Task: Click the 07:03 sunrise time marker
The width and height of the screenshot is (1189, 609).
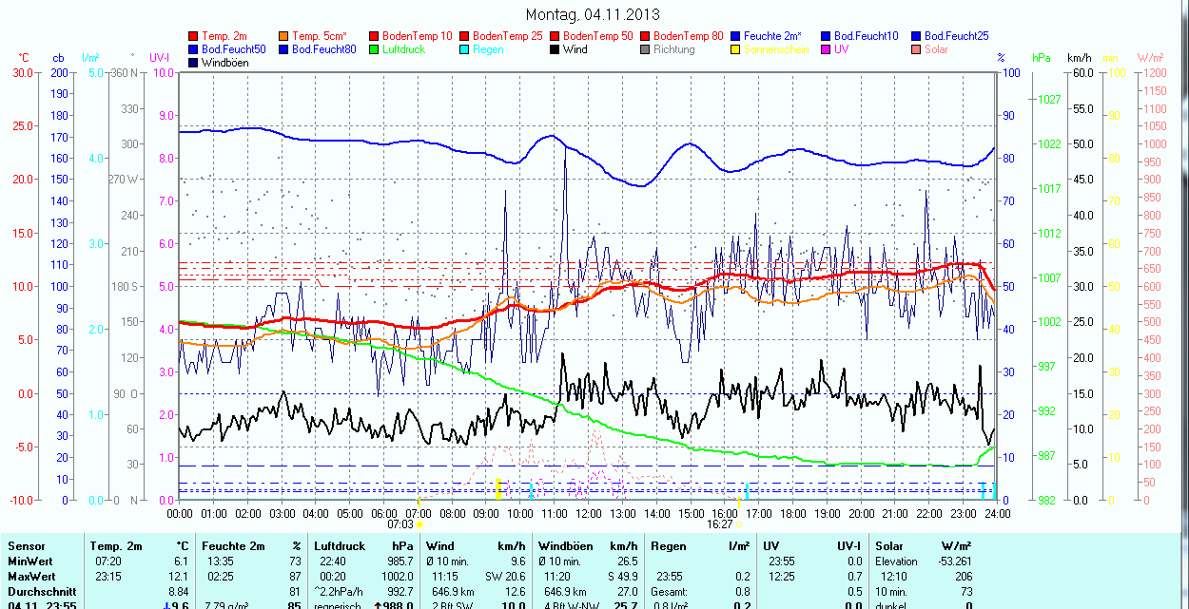Action: (x=400, y=523)
